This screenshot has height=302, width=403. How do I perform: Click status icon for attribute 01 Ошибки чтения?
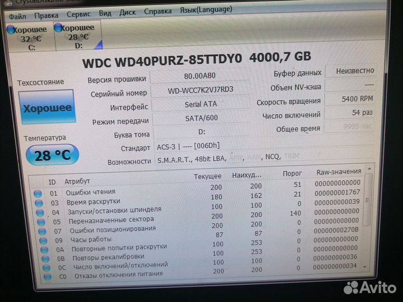(38, 194)
